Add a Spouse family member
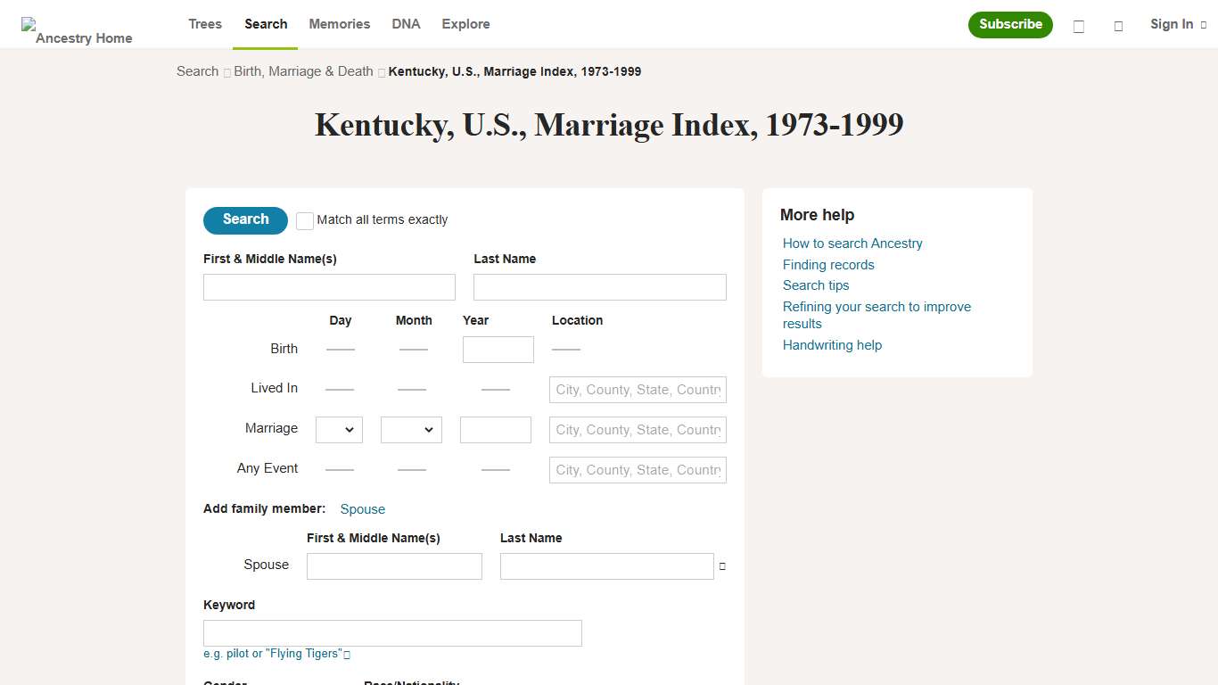 point(362,508)
